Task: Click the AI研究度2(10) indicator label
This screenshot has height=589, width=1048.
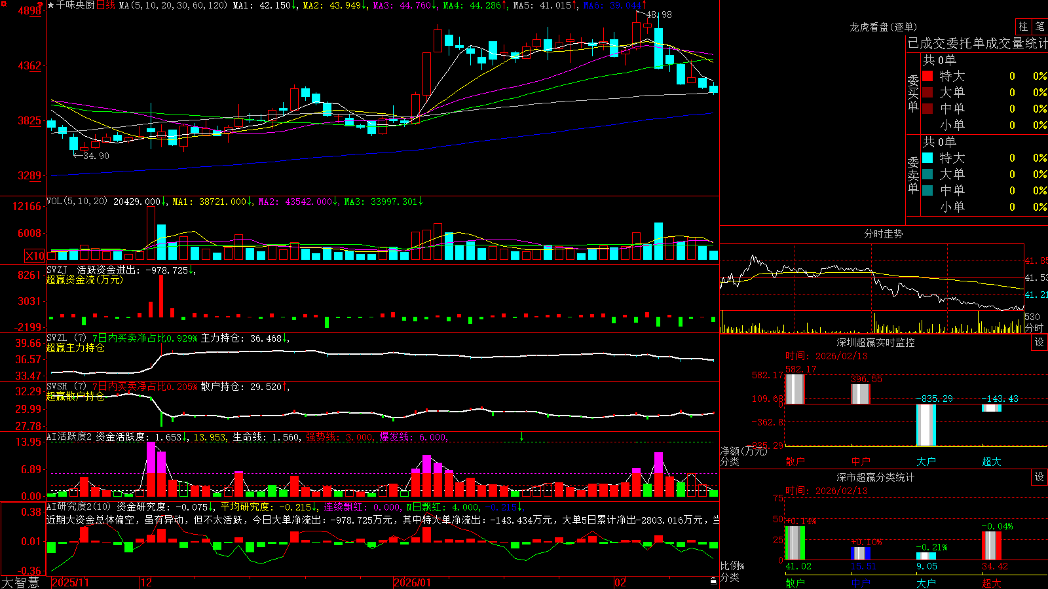Action: [80, 507]
